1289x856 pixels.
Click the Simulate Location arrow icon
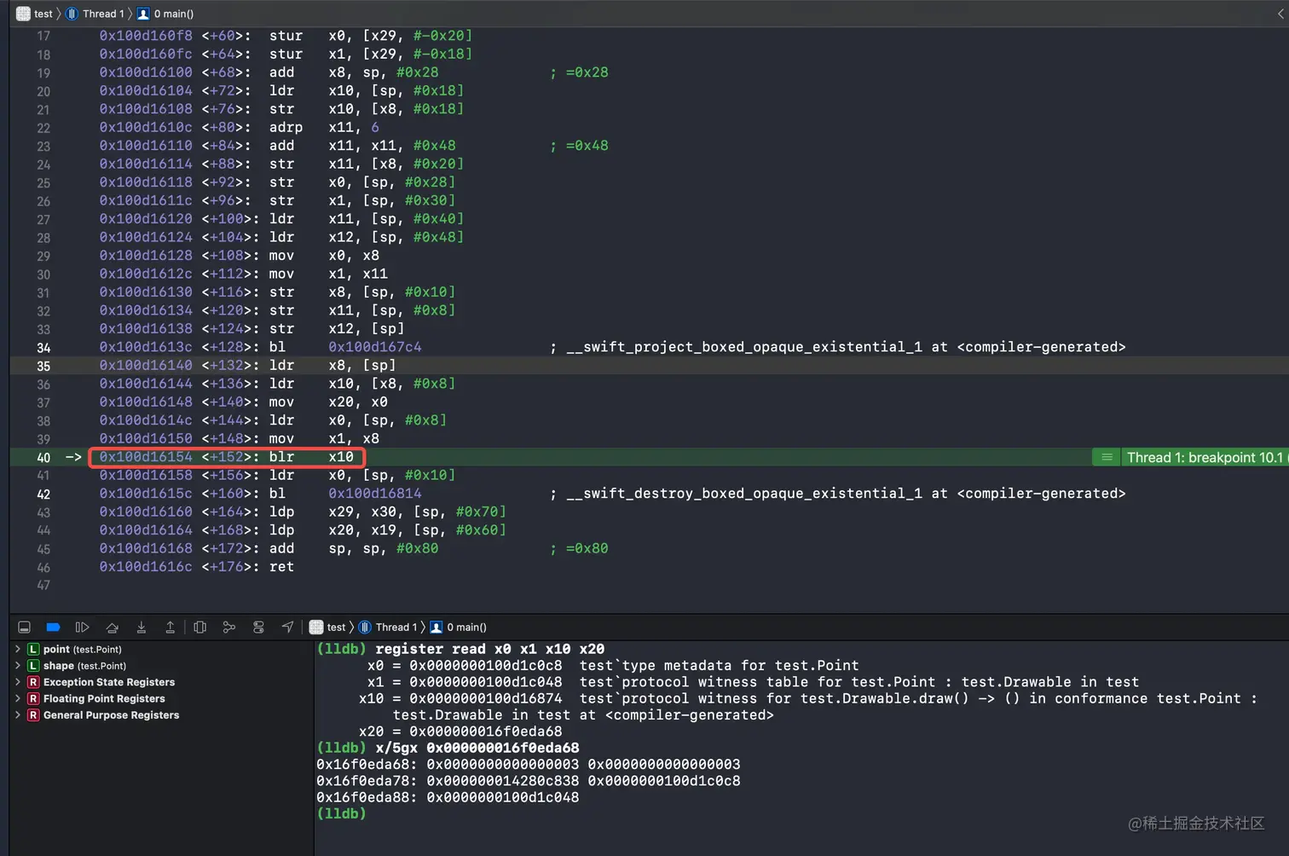click(287, 628)
